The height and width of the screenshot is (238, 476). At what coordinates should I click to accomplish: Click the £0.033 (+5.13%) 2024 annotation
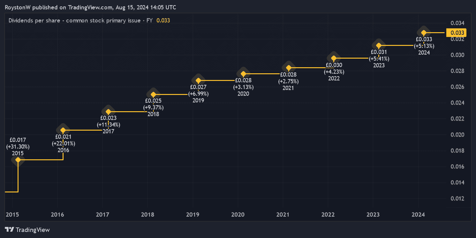[x=424, y=46]
